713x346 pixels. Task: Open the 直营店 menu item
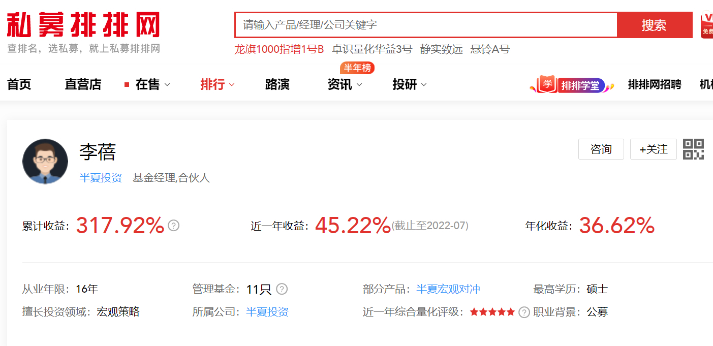(83, 84)
